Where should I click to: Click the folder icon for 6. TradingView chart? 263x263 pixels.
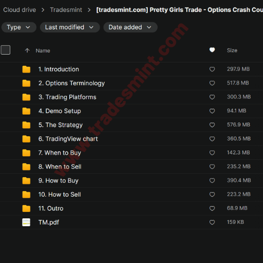click(26, 139)
